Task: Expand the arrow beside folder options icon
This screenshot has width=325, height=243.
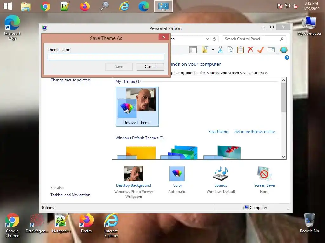Action: point(213,50)
